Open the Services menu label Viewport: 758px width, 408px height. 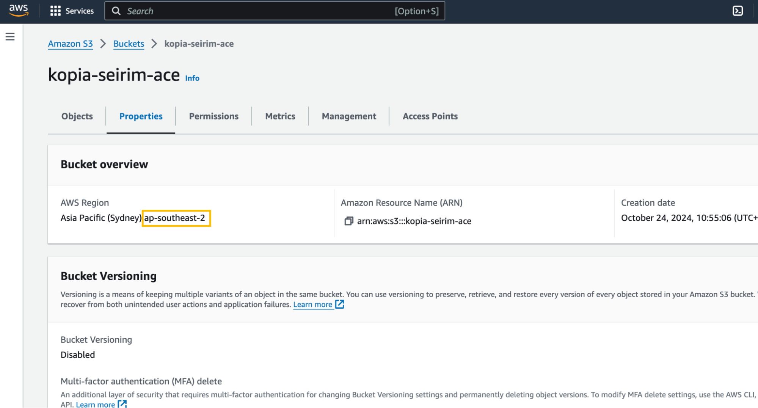[80, 11]
